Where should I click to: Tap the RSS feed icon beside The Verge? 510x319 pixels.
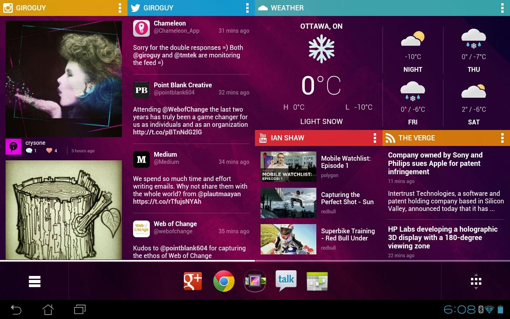tap(390, 138)
